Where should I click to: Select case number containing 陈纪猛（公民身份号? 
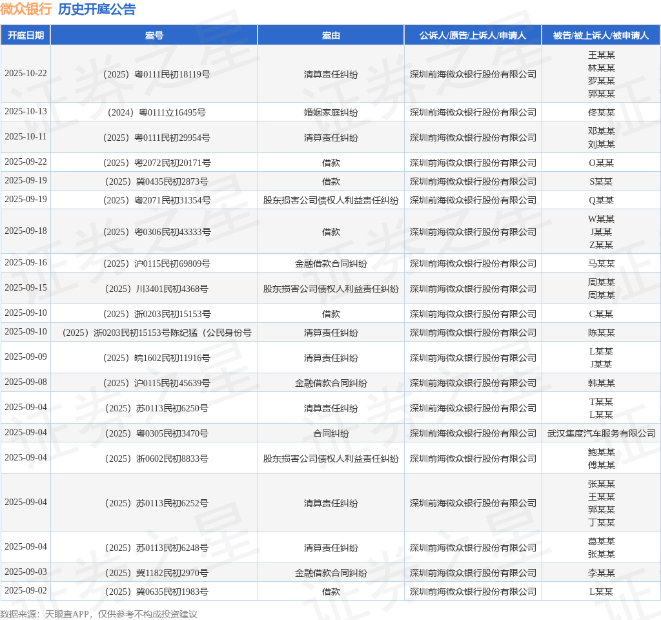coord(154,333)
